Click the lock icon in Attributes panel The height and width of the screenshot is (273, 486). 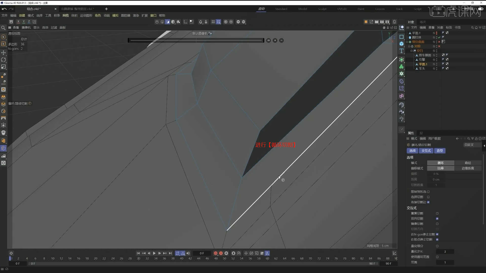[476, 139]
